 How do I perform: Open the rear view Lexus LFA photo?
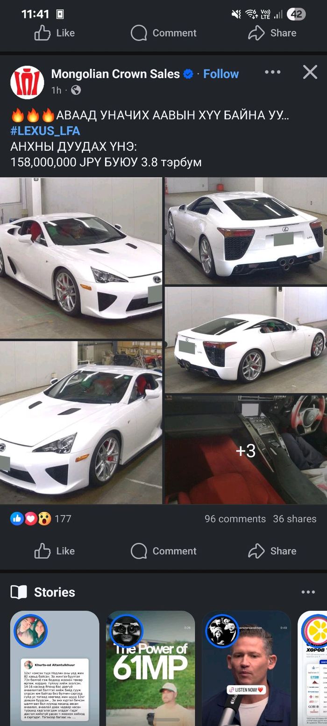tap(246, 231)
